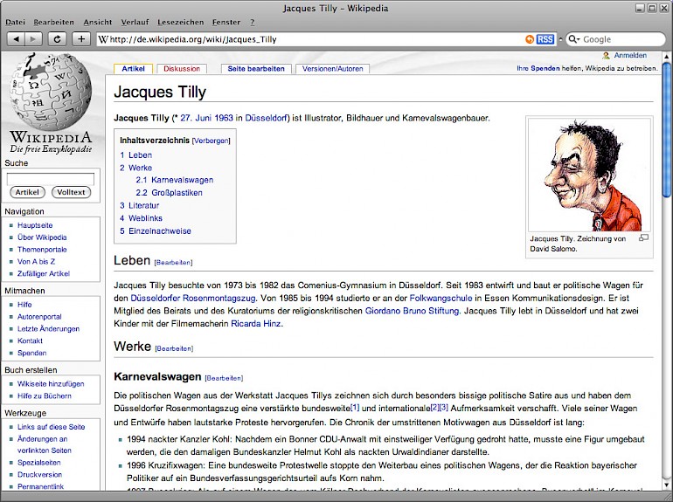Click the user icon beside Anmelden
673x502 pixels.
coord(606,56)
